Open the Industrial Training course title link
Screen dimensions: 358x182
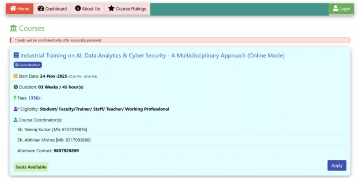152,56
